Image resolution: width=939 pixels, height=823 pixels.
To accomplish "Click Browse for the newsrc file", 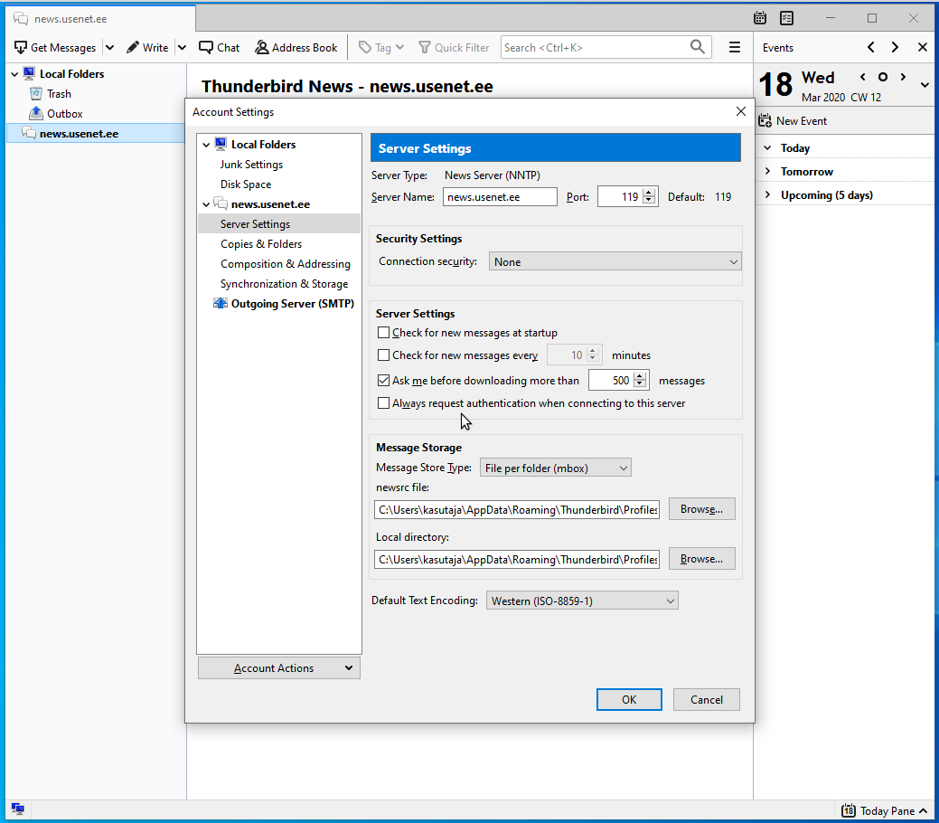I will 701,510.
